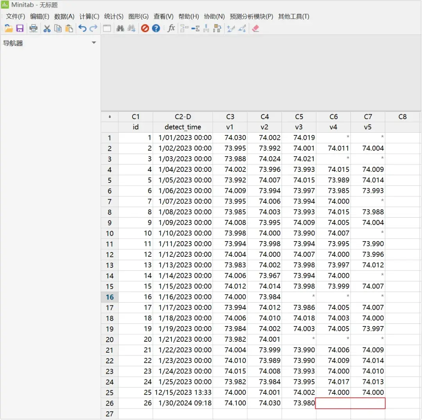Open the 统计(S) menu
Screen dimensions: 422x420
(114, 16)
